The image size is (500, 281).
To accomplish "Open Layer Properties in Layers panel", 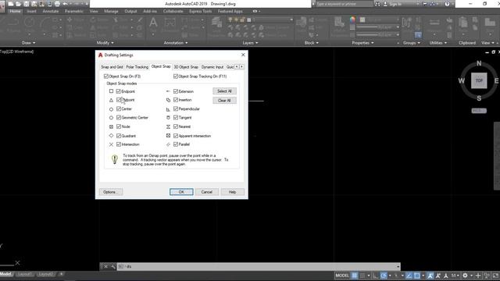I will (216, 23).
